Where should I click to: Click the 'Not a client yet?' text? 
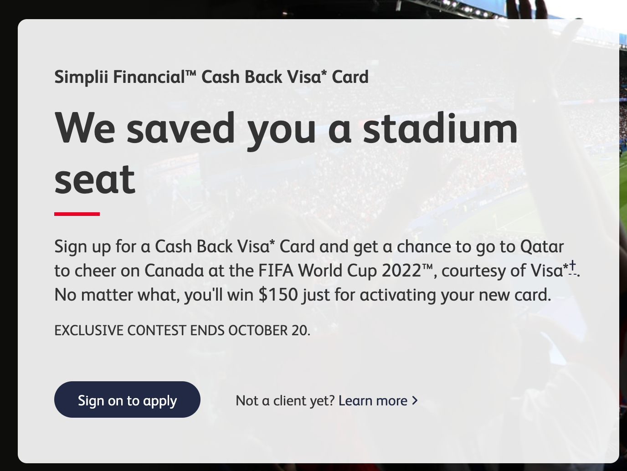click(285, 401)
